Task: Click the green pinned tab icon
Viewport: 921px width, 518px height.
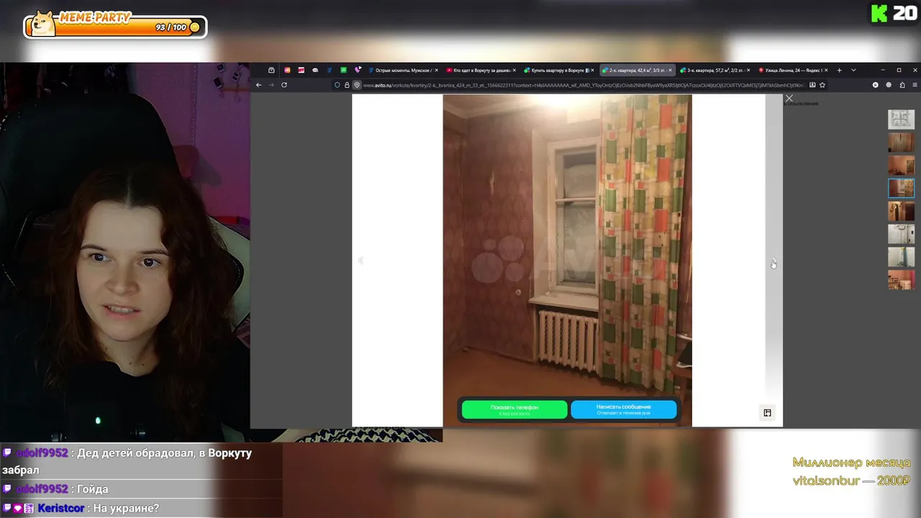Action: point(343,71)
